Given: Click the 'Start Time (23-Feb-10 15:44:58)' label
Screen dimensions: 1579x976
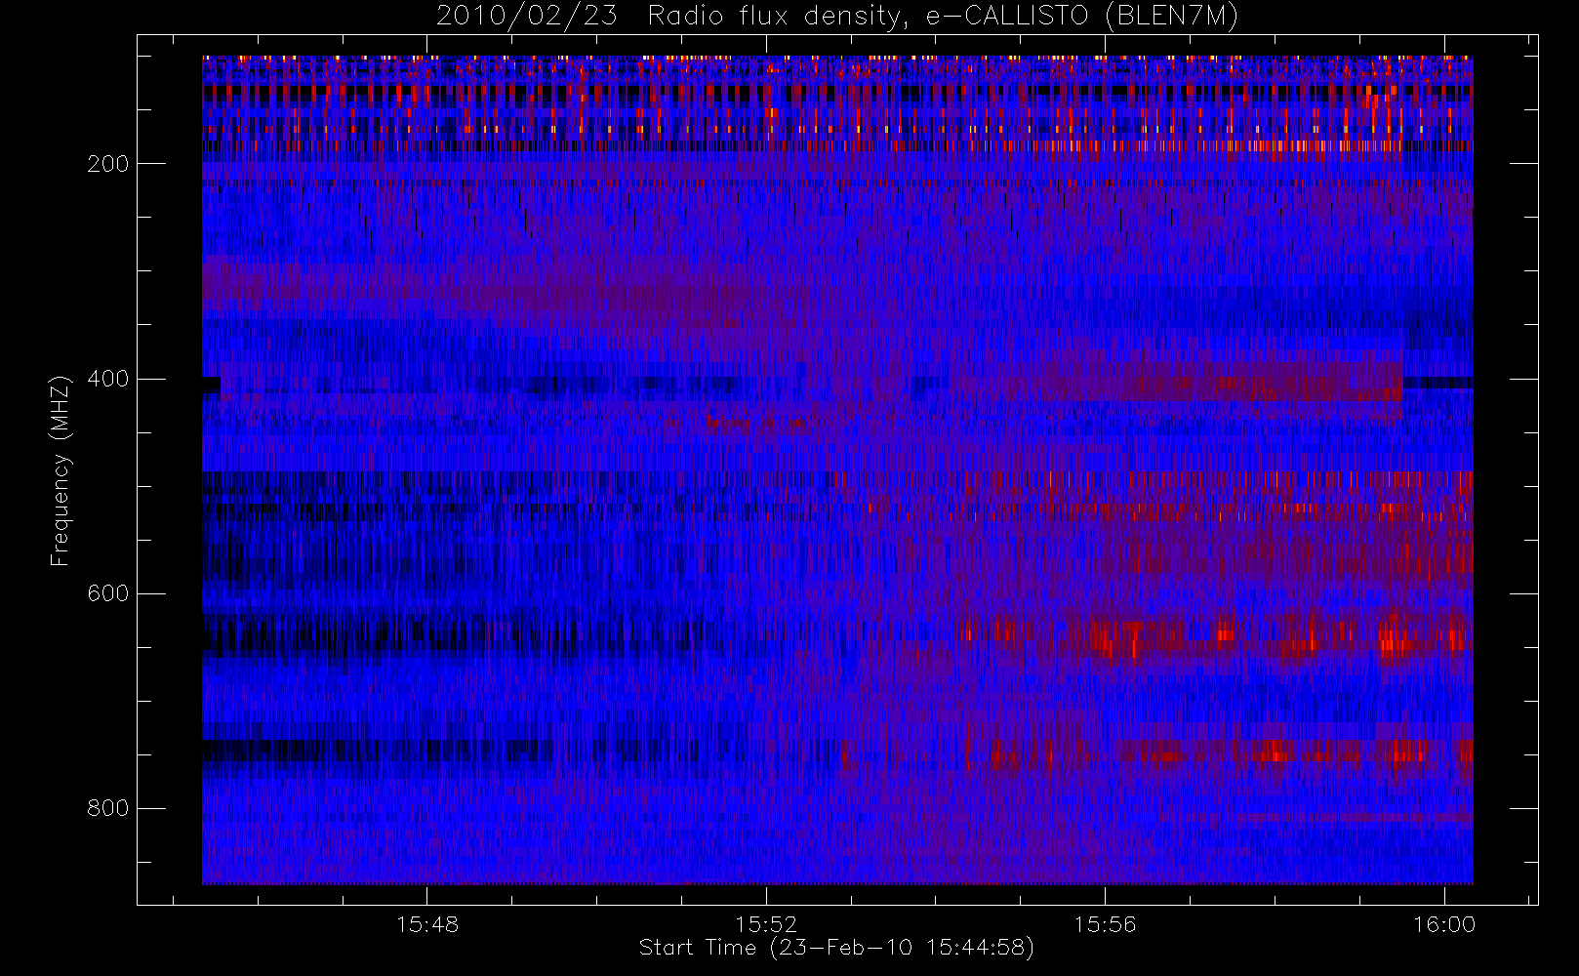Looking at the screenshot, I should 836,948.
